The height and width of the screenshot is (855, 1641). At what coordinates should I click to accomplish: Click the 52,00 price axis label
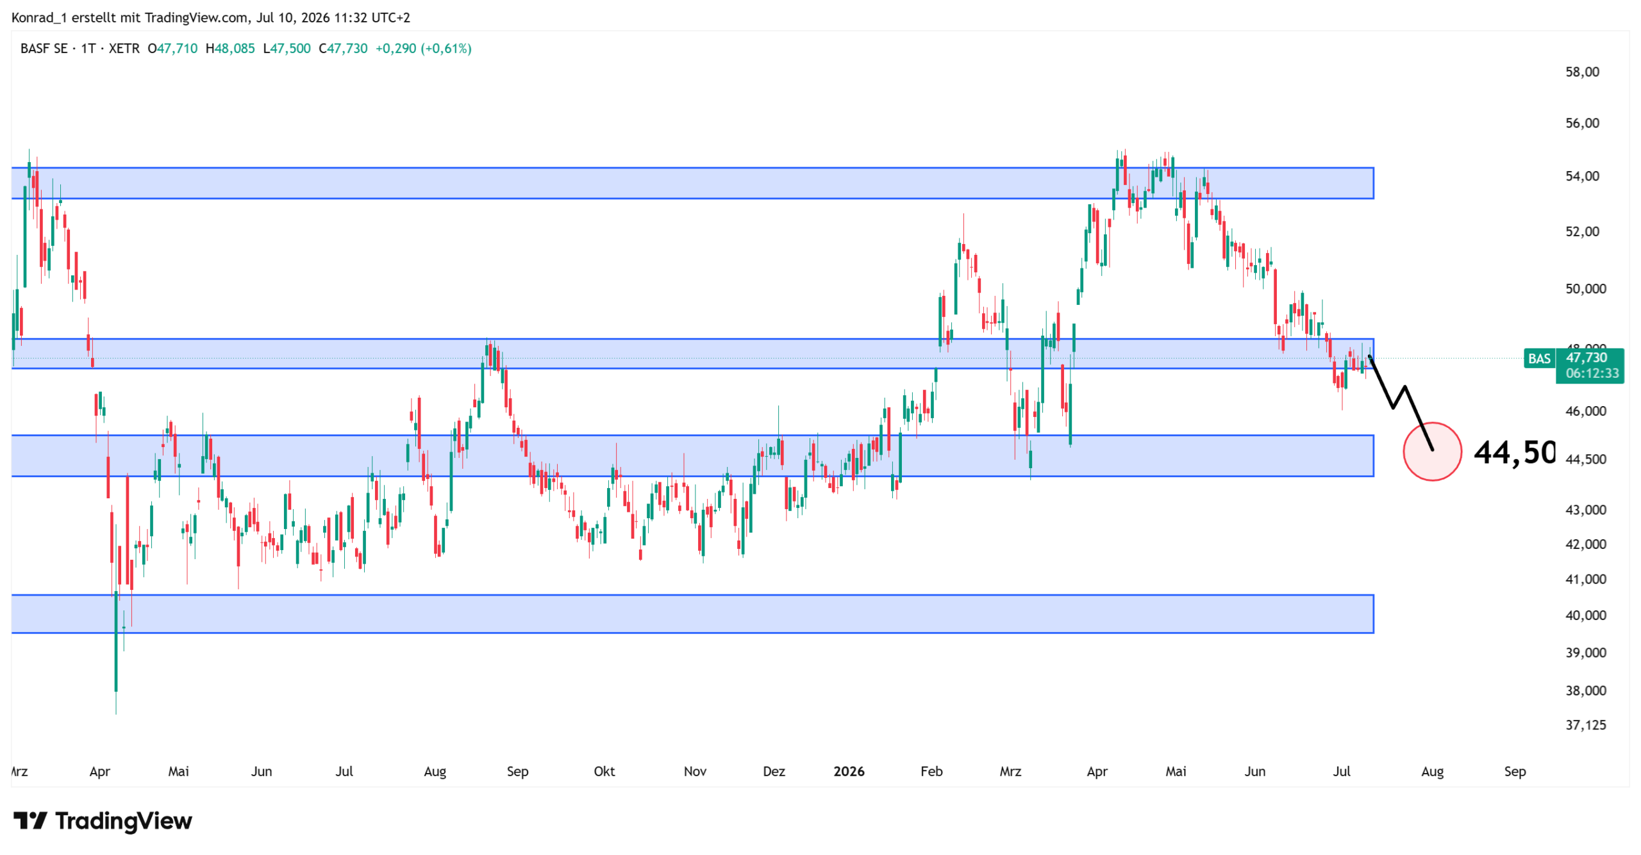coord(1582,231)
